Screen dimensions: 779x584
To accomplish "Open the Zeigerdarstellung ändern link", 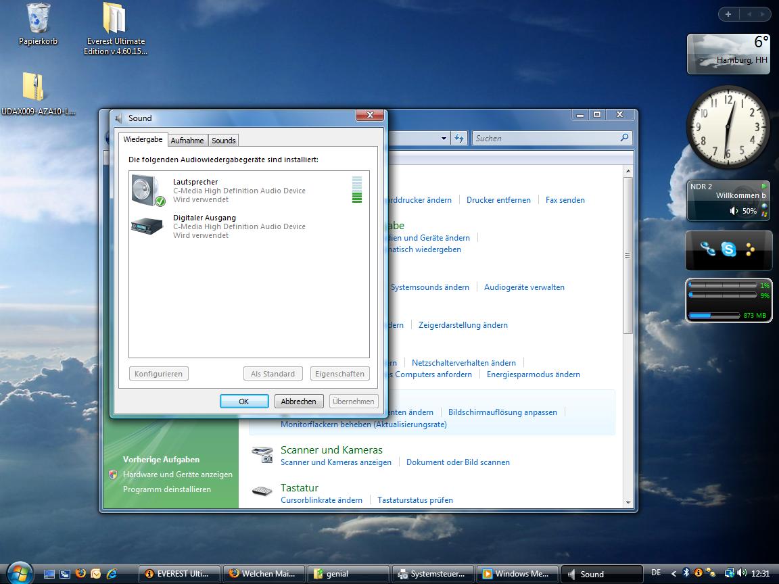I will [x=463, y=325].
